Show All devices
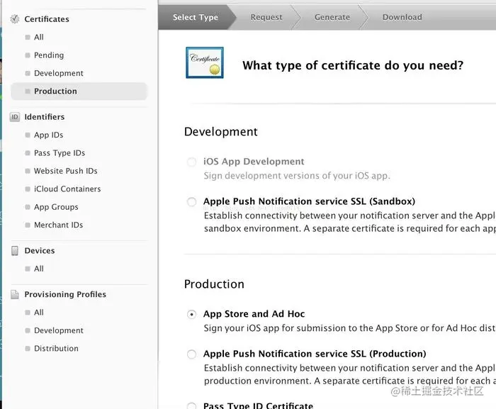Viewport: 496px width, 409px height. [39, 269]
